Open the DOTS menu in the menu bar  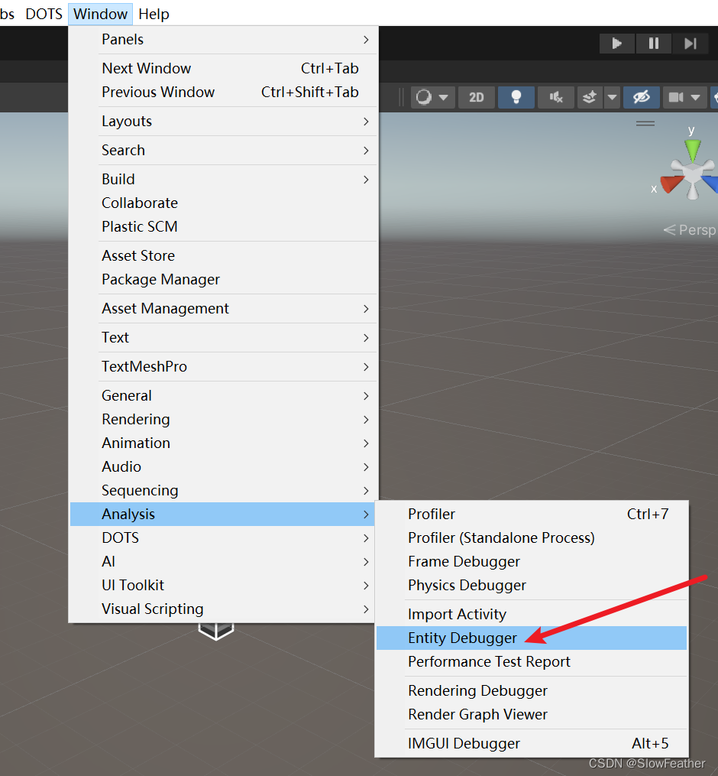click(44, 14)
